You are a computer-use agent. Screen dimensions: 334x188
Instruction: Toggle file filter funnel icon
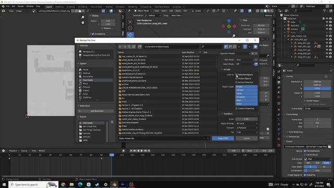[x=245, y=46]
